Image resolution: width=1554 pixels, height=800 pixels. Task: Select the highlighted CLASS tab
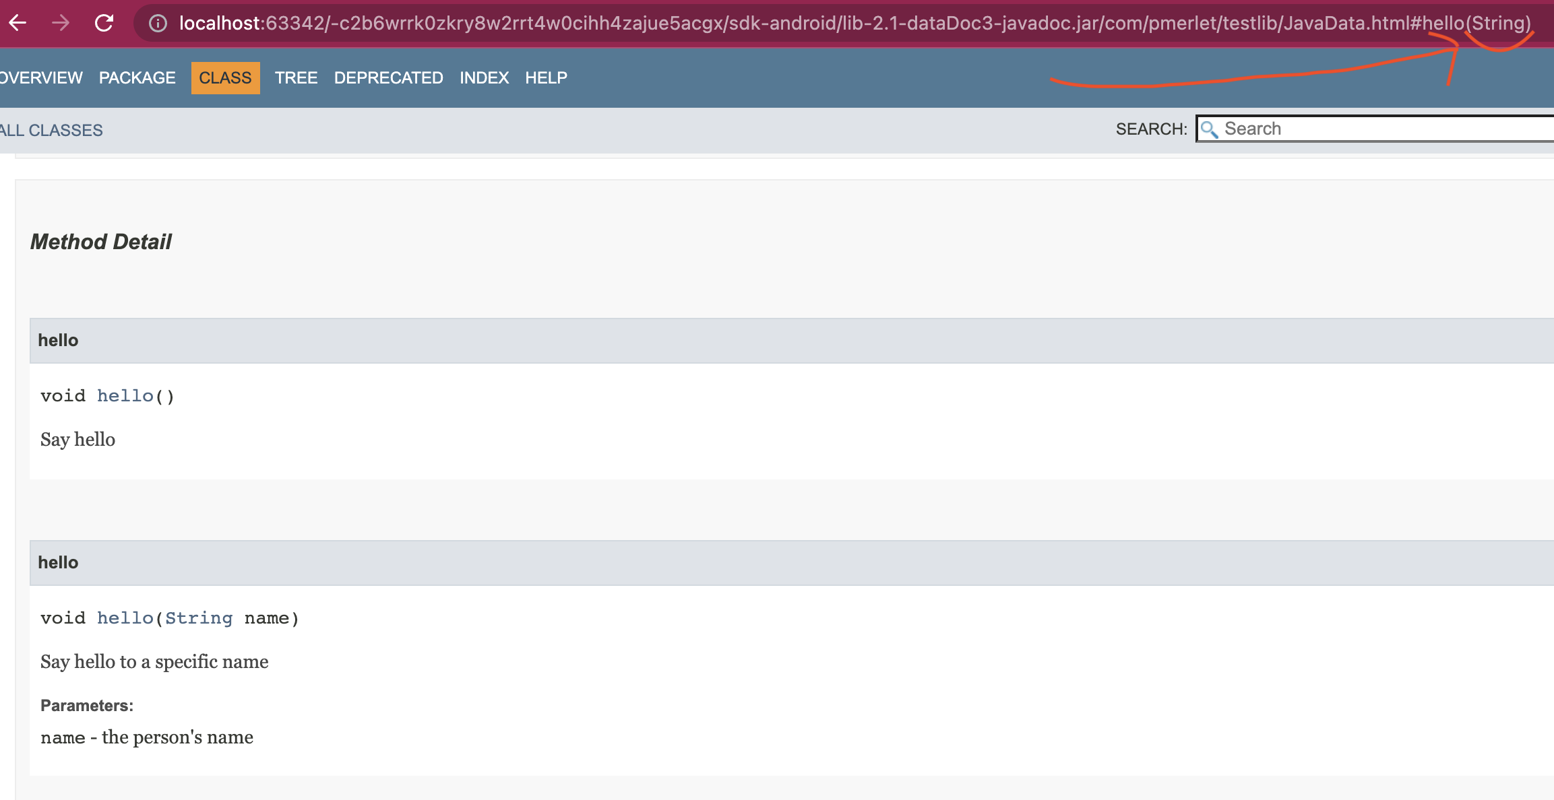pos(225,77)
